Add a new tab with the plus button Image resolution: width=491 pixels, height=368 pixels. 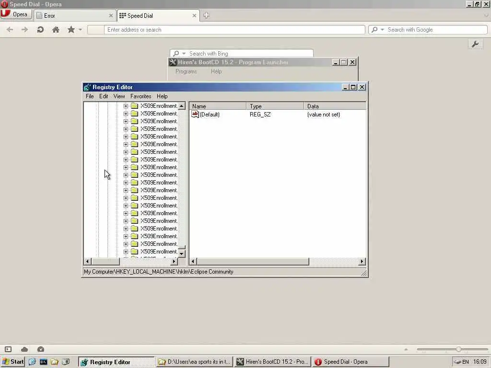[206, 15]
